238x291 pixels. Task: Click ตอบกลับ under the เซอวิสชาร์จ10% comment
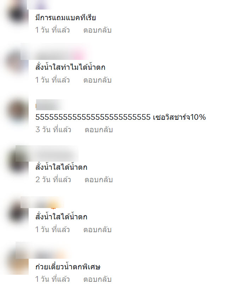tap(99, 129)
